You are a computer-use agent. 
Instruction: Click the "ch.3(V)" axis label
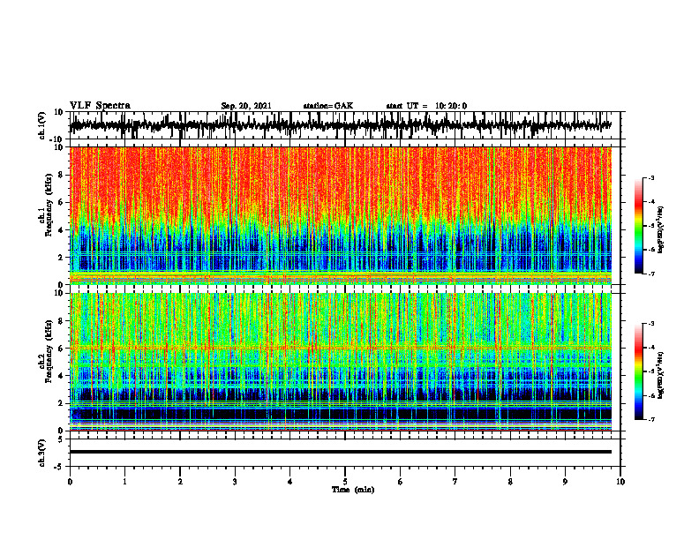(41, 453)
